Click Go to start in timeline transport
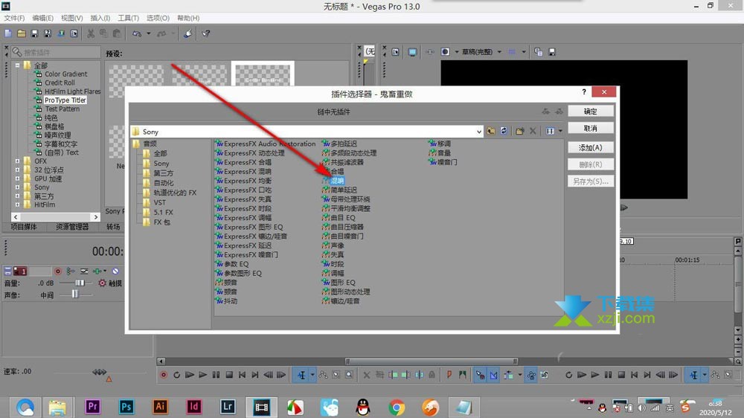 [x=242, y=375]
